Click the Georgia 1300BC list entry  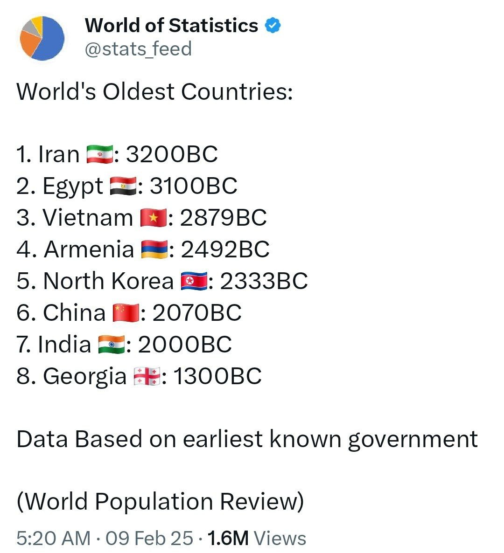pos(139,376)
